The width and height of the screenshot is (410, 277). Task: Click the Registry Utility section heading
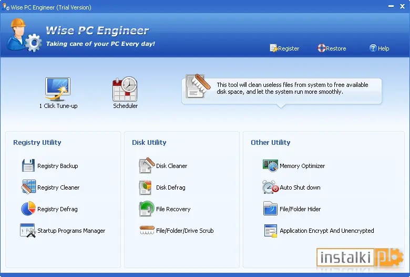(37, 142)
